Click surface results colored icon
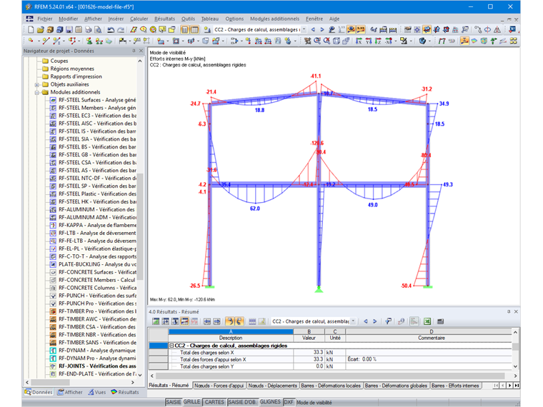This screenshot has height=407, width=543. (x=474, y=41)
